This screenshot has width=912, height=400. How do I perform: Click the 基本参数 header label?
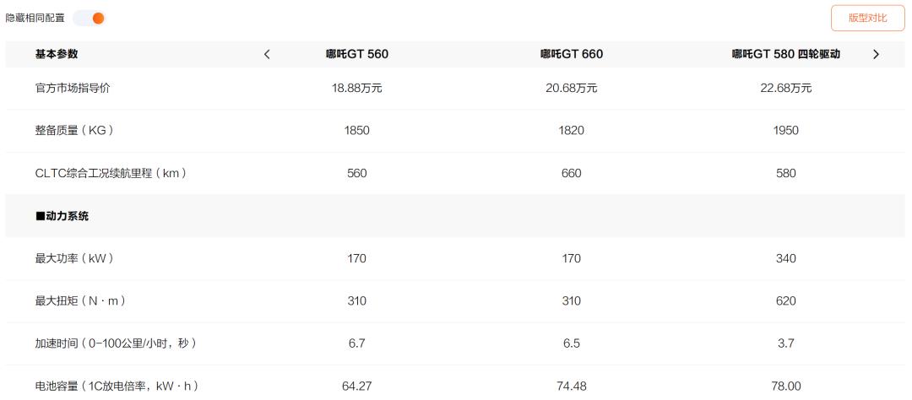57,55
